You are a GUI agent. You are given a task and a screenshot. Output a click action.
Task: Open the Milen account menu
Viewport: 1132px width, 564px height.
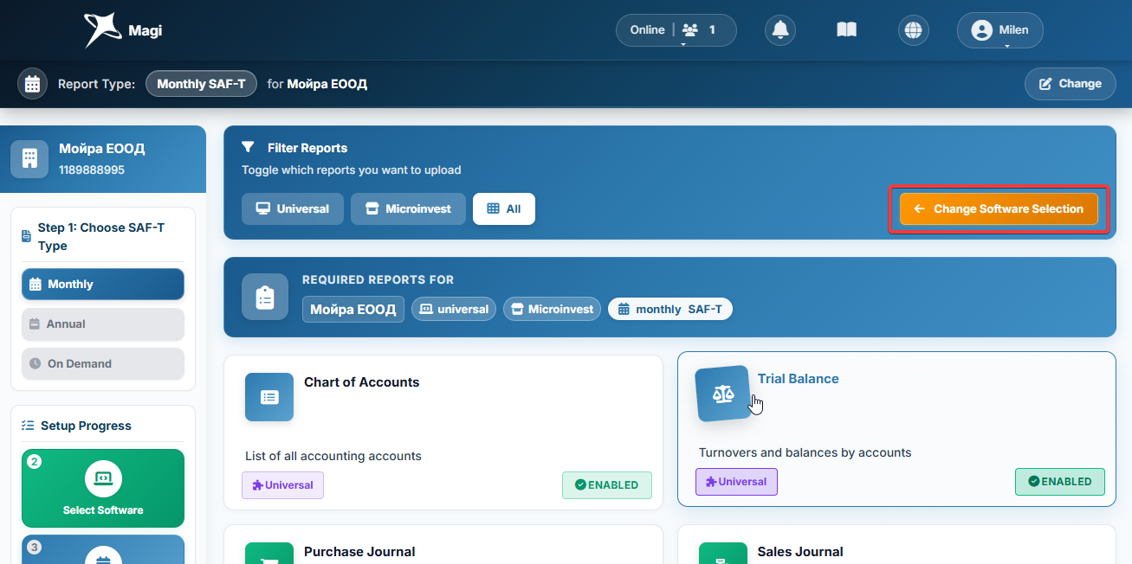pos(1000,30)
